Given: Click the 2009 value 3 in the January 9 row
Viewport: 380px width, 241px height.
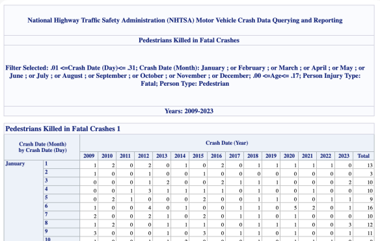Looking at the screenshot, I should pos(95,233).
